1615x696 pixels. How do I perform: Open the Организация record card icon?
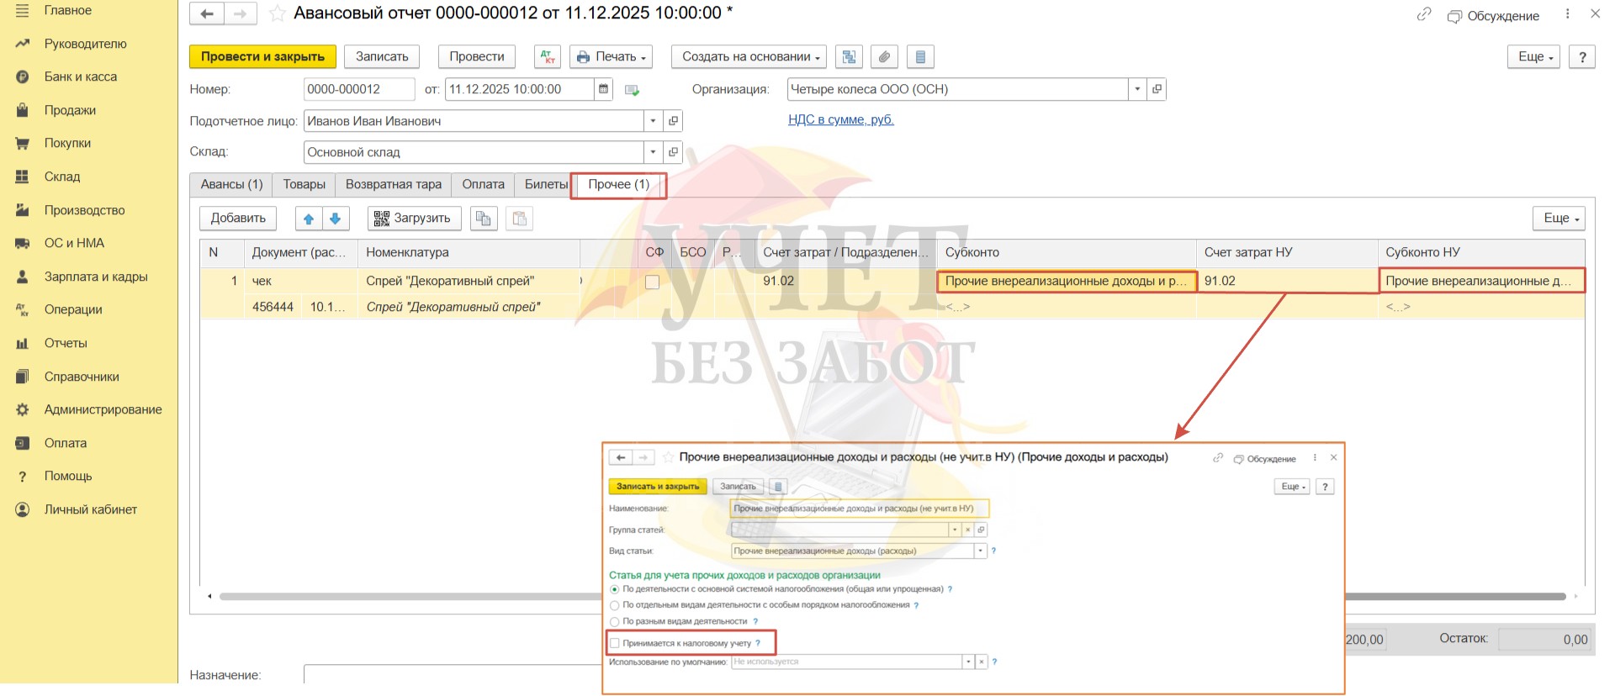tap(1157, 89)
